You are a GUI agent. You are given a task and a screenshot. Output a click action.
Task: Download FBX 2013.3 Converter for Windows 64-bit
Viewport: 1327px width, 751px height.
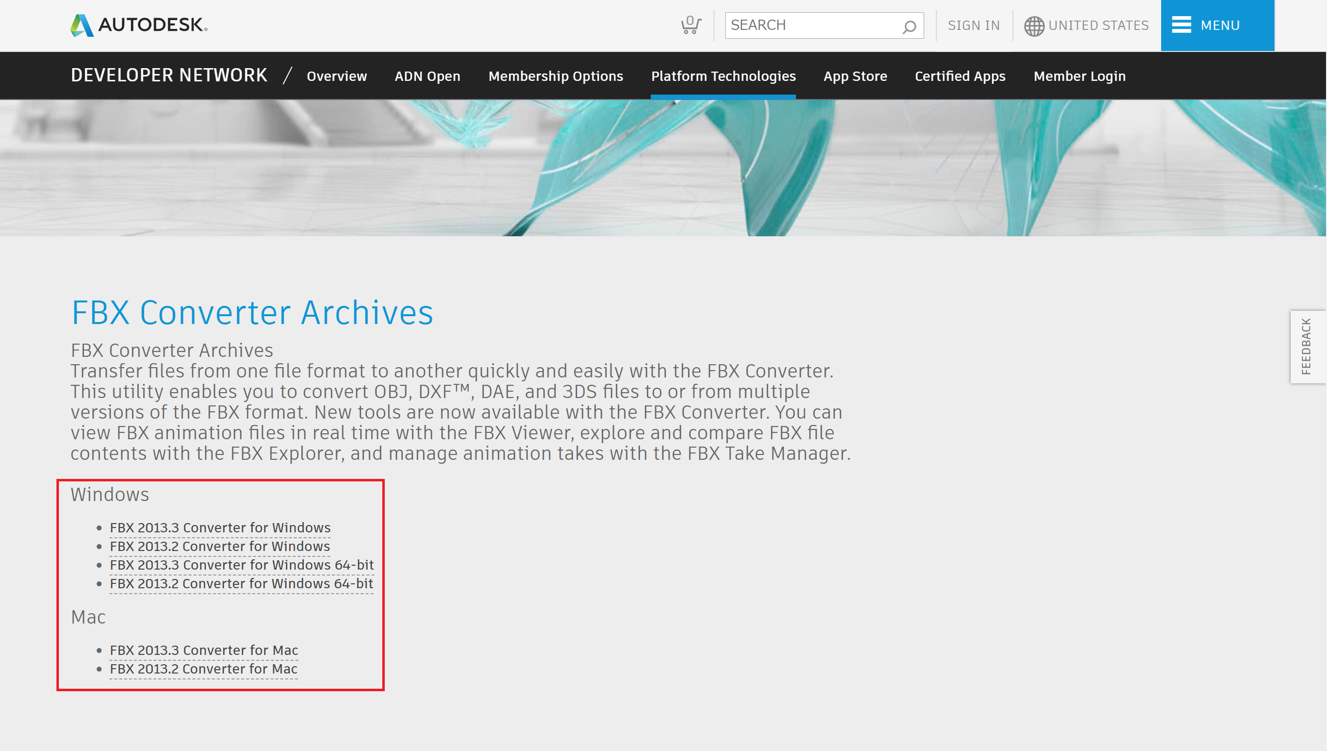241,565
